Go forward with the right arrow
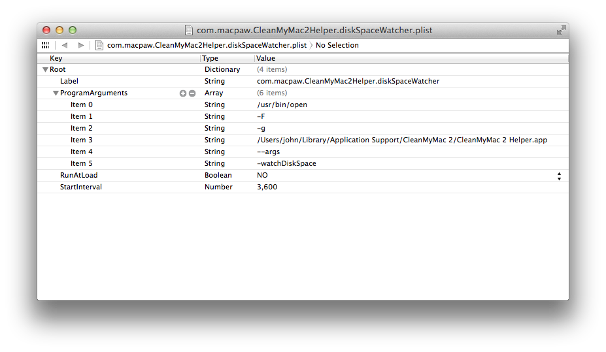Screen dimensions: 606x352 pyautogui.click(x=81, y=45)
